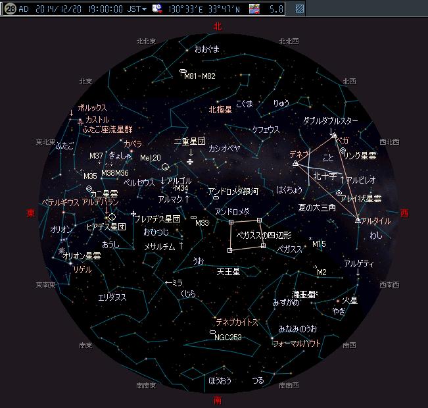This screenshot has height=408, width=428.
Task: Click the 5.8 limiting magnitude value
Action: click(277, 9)
